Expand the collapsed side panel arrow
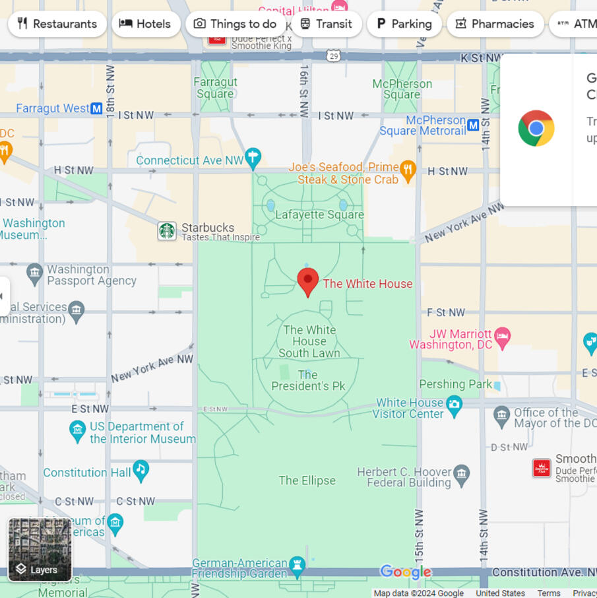Image resolution: width=597 pixels, height=598 pixels. pyautogui.click(x=3, y=296)
